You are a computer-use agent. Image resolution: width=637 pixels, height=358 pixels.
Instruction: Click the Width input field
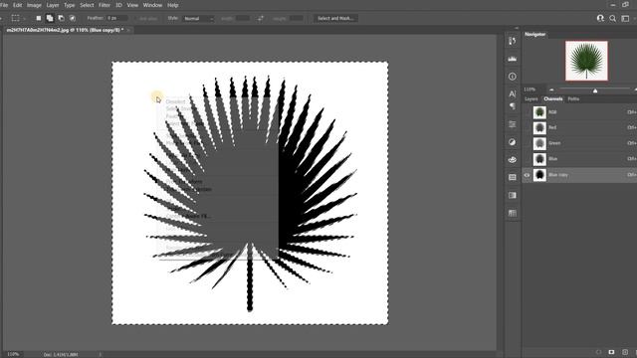click(243, 18)
